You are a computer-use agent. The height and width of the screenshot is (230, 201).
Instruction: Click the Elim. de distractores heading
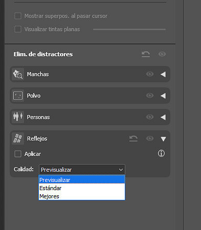tap(43, 54)
